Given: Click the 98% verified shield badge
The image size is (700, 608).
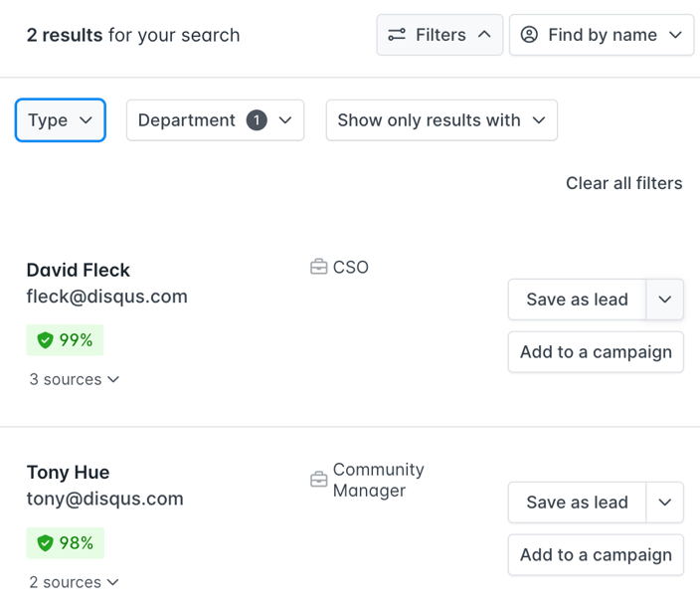Looking at the screenshot, I should pos(66,542).
